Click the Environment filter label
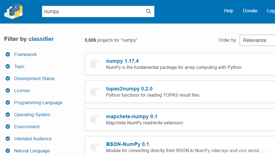Screen dimensions: 275x156 click(27, 127)
